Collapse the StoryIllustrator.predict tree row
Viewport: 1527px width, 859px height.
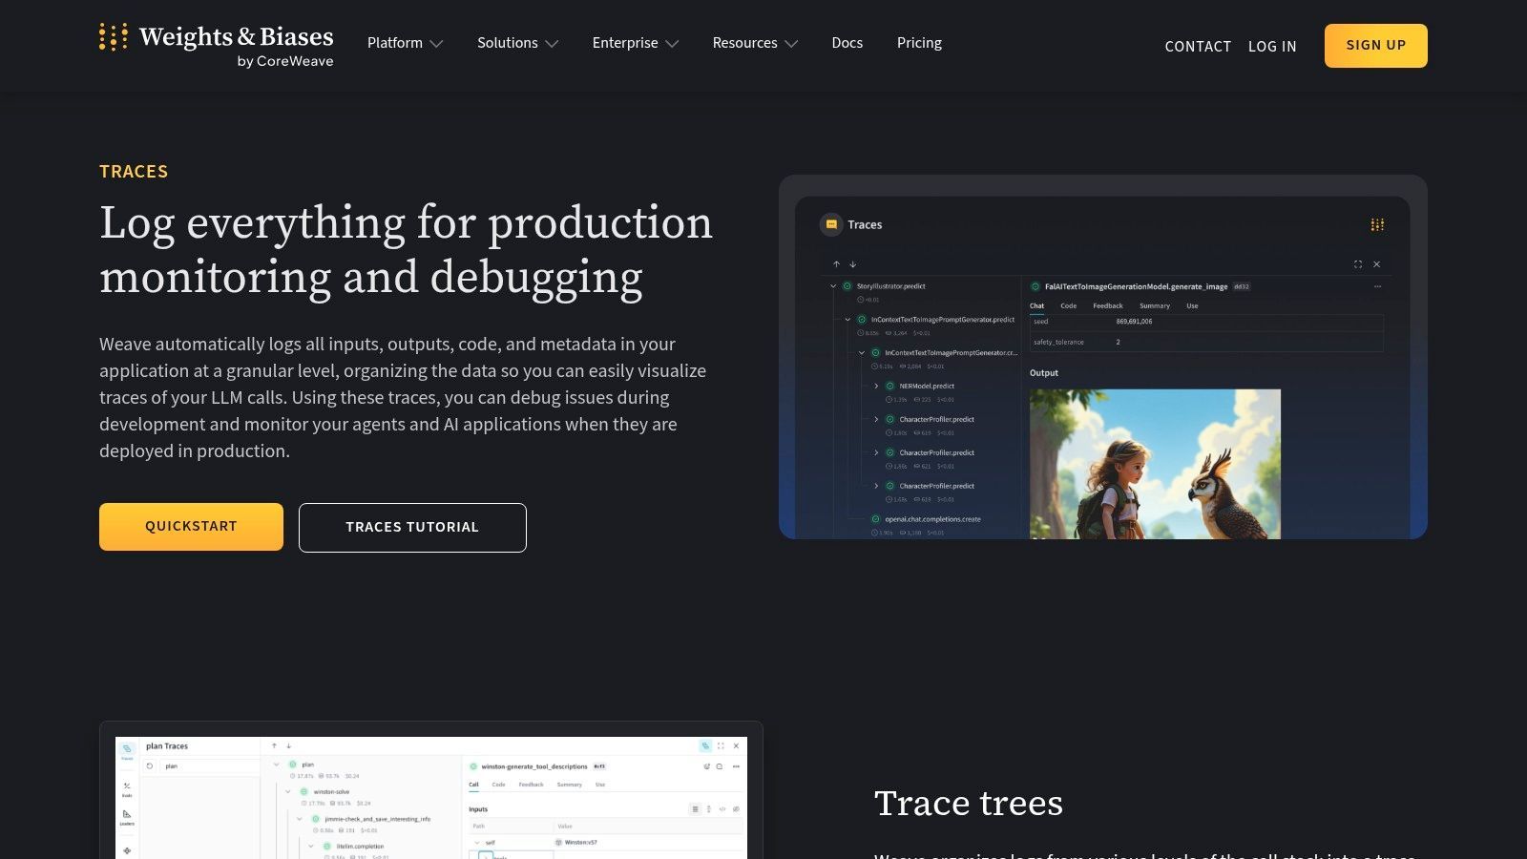[833, 286]
